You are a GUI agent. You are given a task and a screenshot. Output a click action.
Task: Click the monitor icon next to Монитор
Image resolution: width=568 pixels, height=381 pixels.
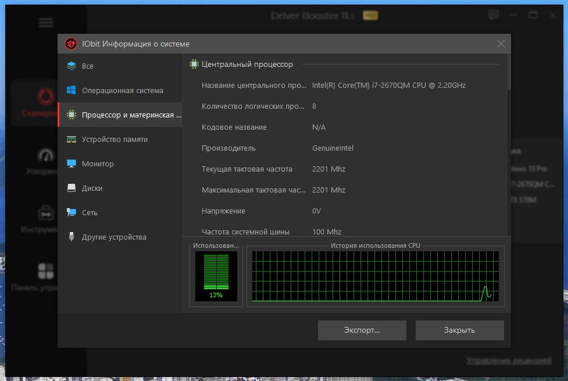[72, 163]
